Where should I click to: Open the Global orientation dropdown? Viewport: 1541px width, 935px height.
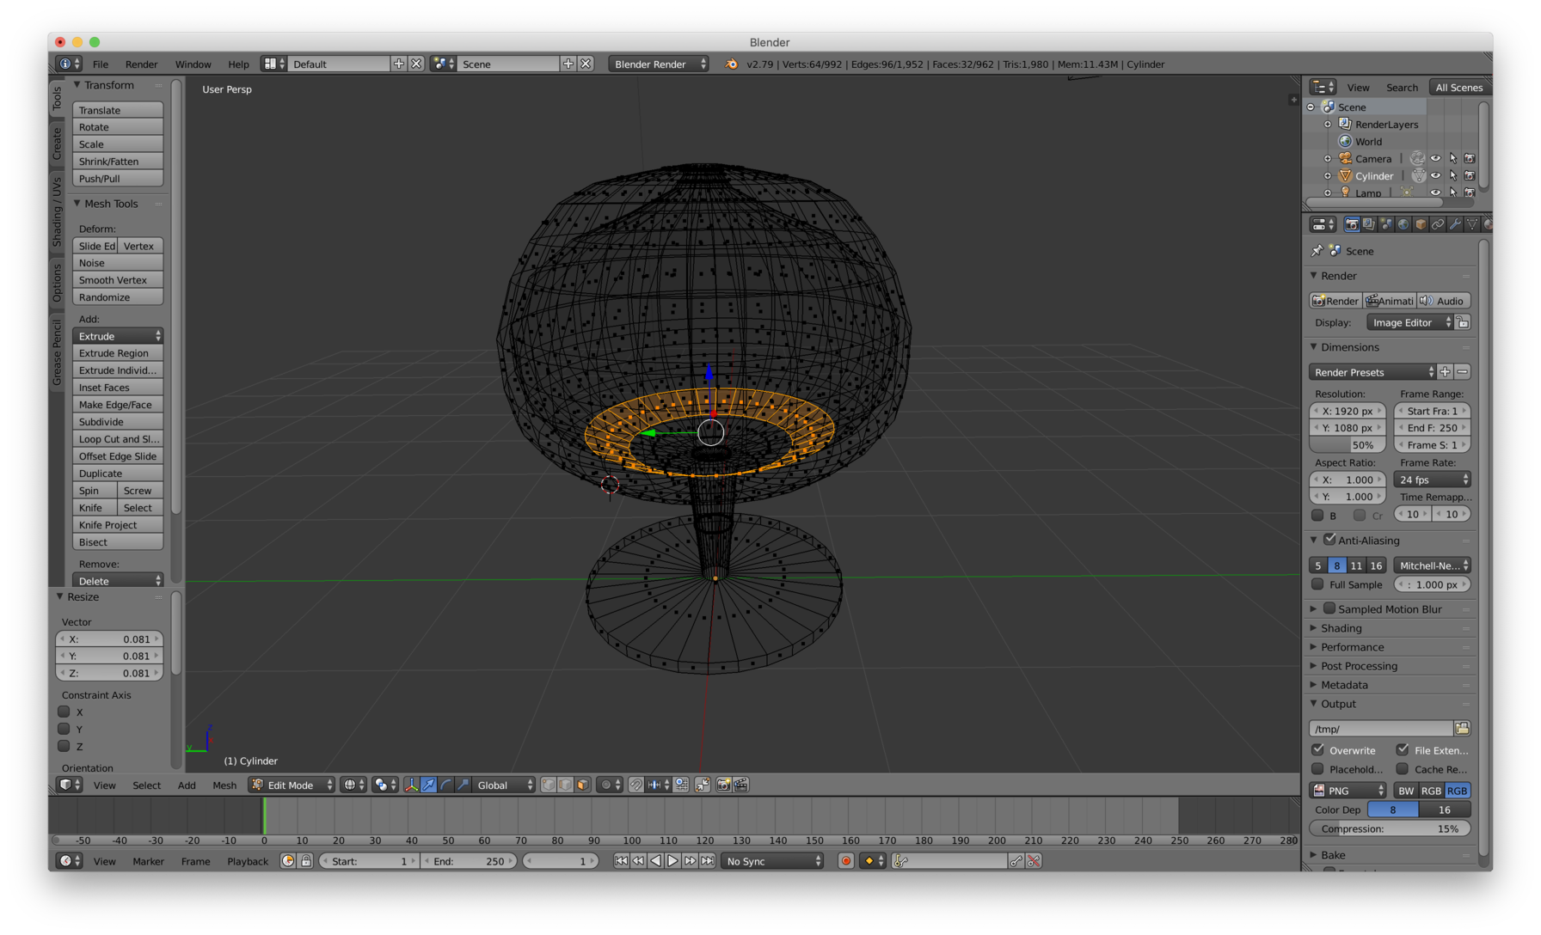point(504,785)
